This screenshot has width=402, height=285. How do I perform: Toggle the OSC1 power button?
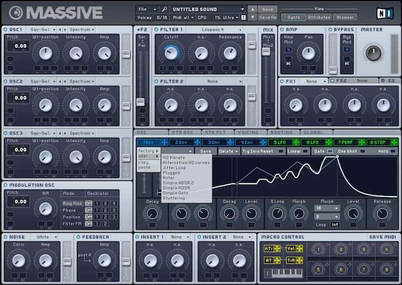[5, 30]
